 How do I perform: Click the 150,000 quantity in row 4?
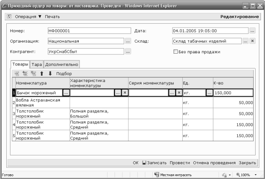(x=233, y=125)
